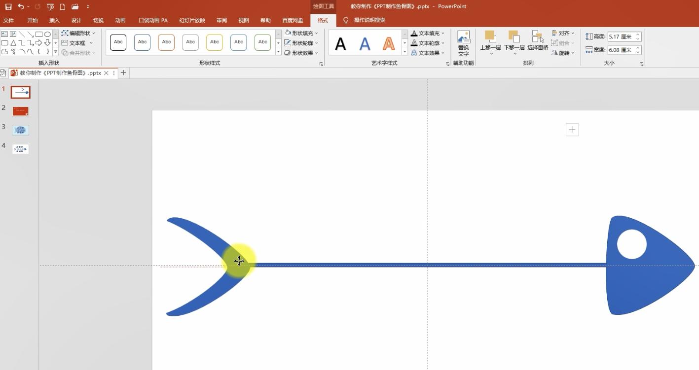切换到格式选项卡

[323, 20]
